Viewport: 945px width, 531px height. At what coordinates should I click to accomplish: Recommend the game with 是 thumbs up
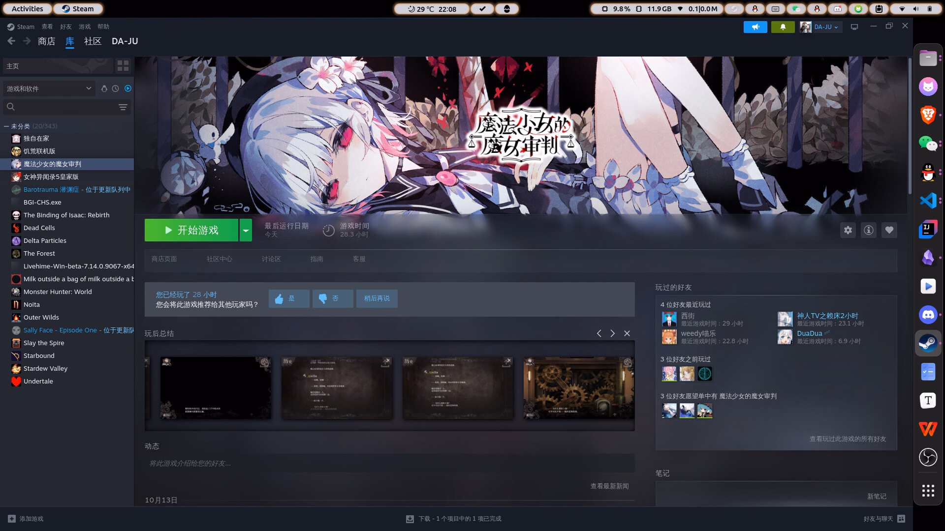(x=289, y=298)
